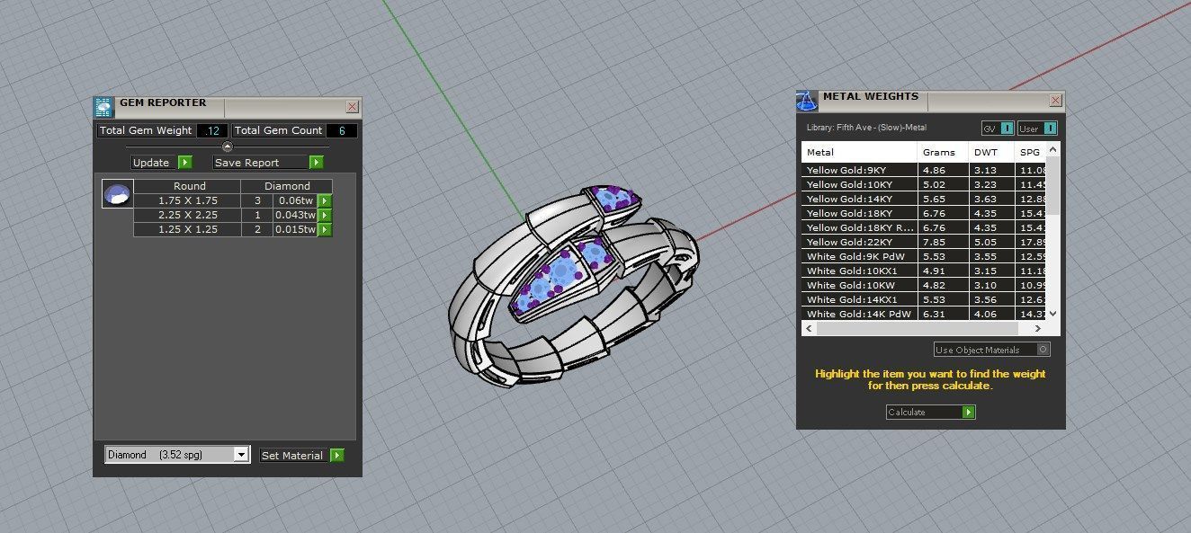
Task: Click the 1.25 X 1.25 gem size cell
Action: (x=187, y=230)
